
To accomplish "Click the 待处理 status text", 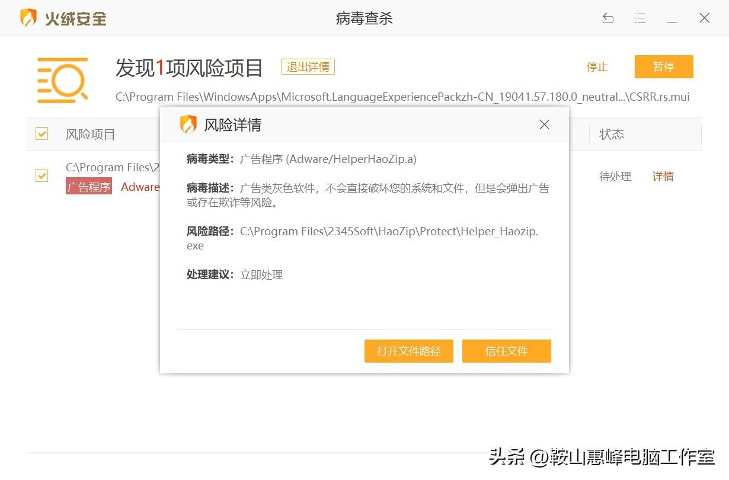I will click(x=615, y=177).
